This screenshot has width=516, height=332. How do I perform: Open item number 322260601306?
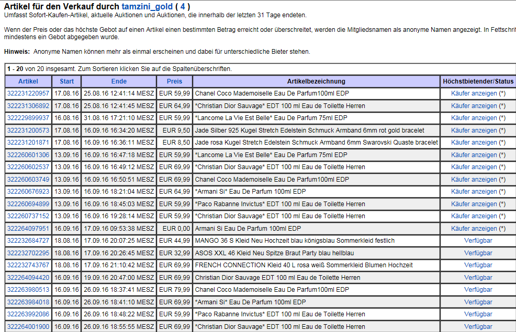pyautogui.click(x=28, y=155)
